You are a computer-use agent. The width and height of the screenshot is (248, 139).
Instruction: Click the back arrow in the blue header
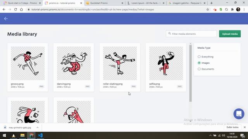pos(6,19)
